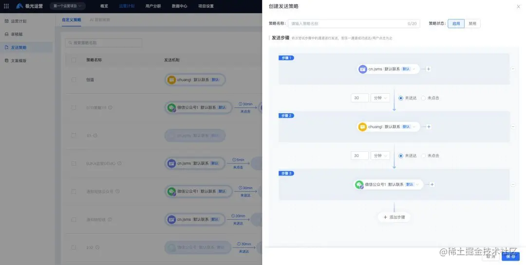Remove step 1 using its minus icon
The height and width of the screenshot is (265, 526).
tap(513, 69)
